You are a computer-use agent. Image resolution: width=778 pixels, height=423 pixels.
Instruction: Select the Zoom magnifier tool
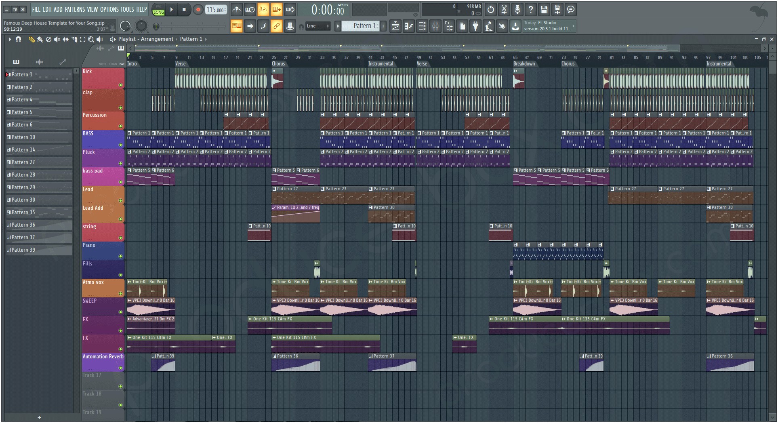tap(91, 39)
